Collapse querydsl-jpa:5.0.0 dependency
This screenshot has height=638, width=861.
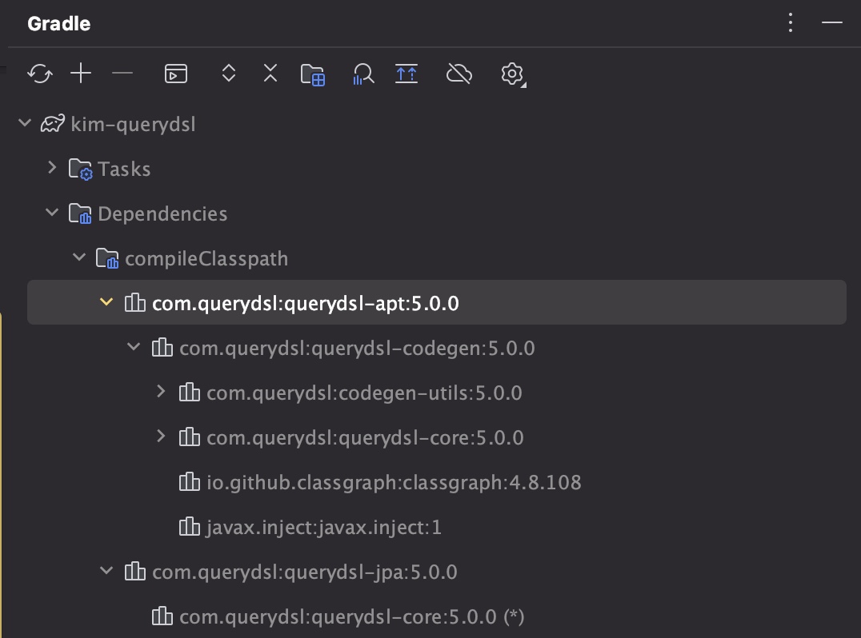(106, 571)
